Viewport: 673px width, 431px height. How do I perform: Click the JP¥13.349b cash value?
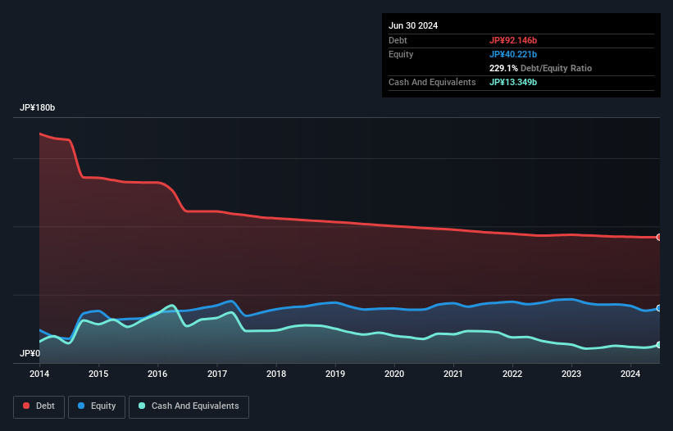click(513, 82)
